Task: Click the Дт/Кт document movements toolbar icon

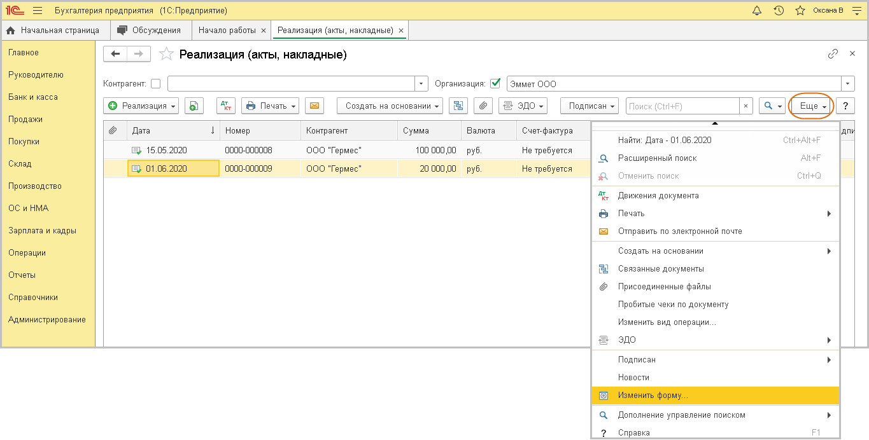Action: 226,106
